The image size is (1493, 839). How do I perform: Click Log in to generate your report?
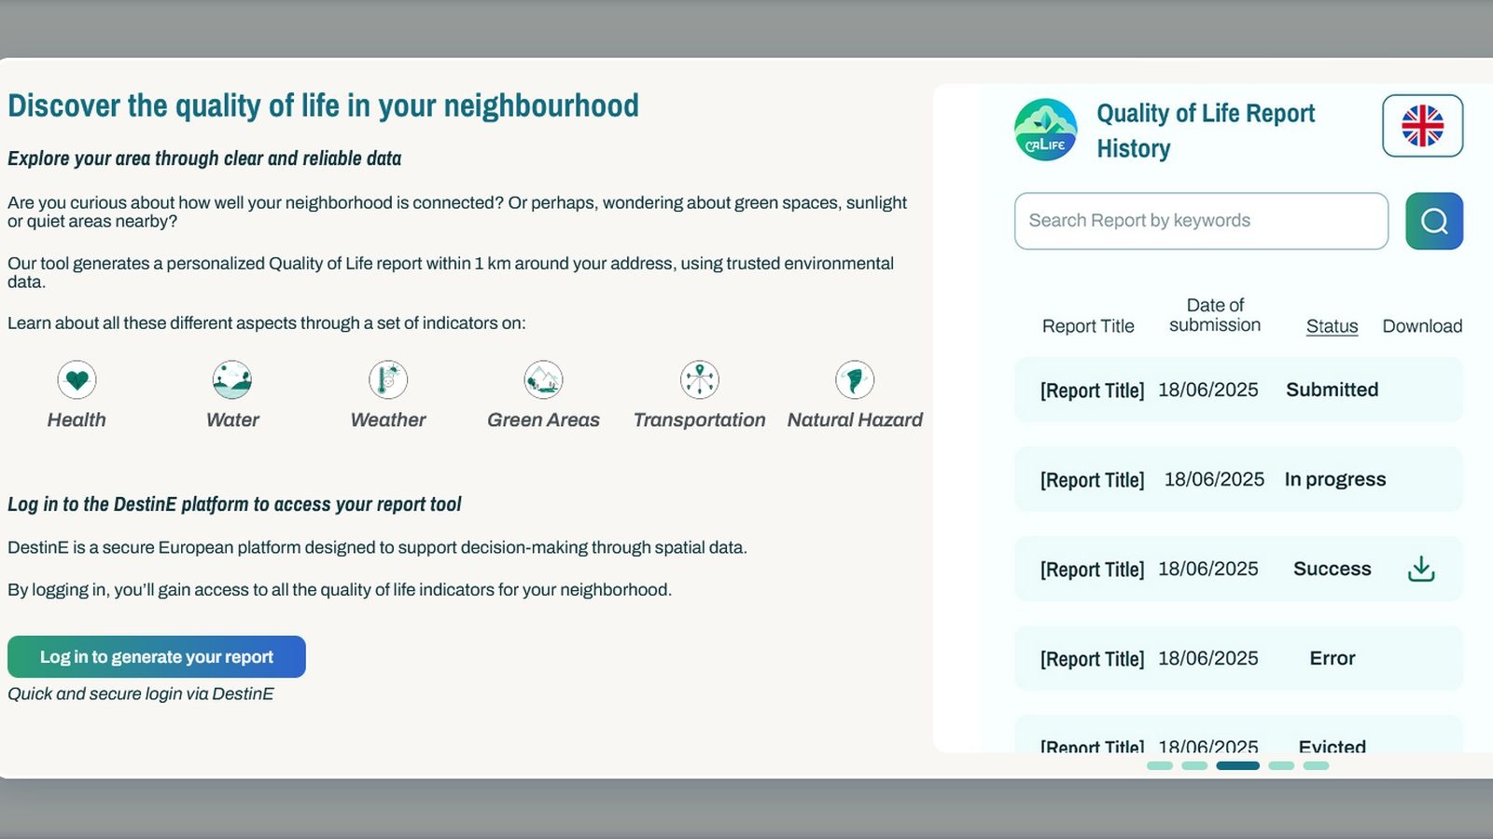click(157, 657)
